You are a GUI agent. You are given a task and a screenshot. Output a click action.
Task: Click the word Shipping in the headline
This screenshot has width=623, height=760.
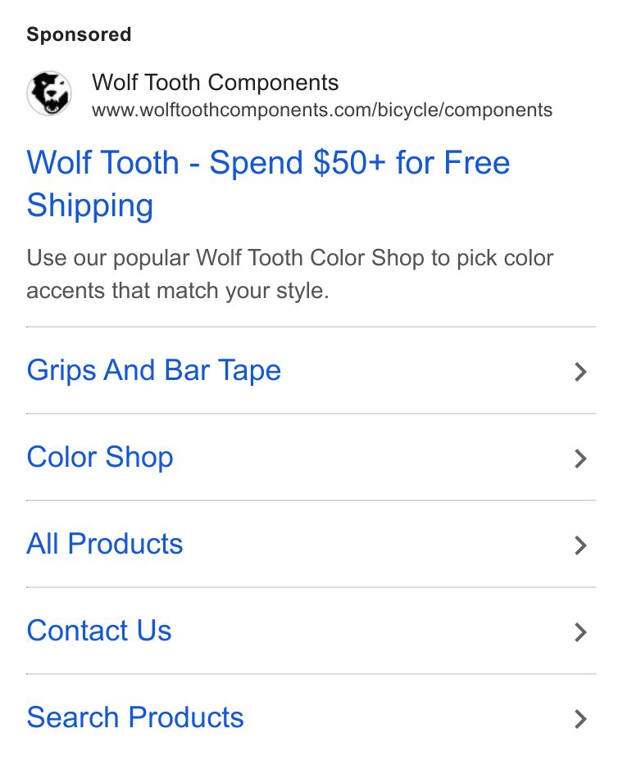click(90, 206)
